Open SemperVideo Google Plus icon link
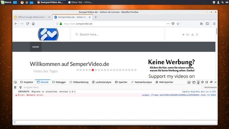The image size is (229, 129). tap(188, 35)
